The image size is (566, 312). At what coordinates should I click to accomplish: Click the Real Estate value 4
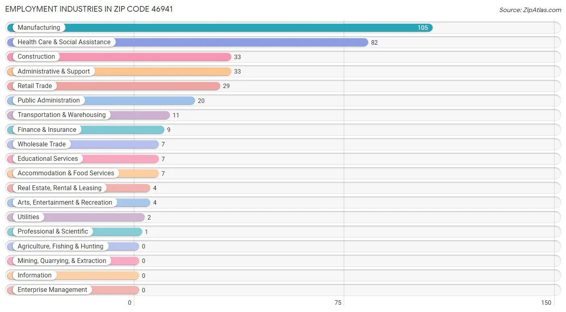[155, 188]
